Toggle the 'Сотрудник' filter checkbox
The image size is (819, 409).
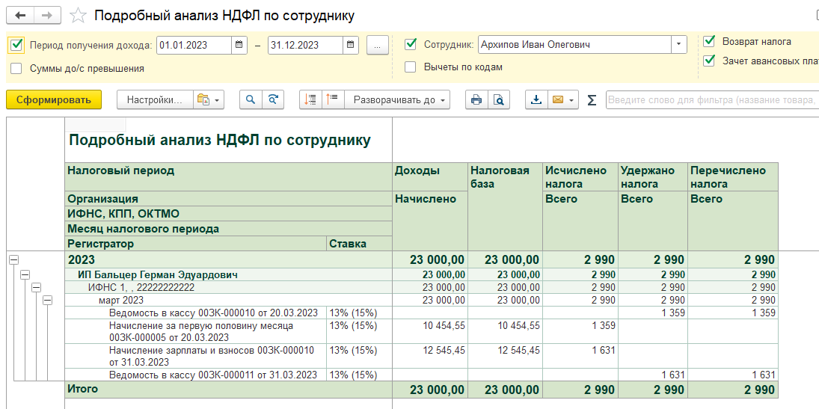pyautogui.click(x=411, y=45)
